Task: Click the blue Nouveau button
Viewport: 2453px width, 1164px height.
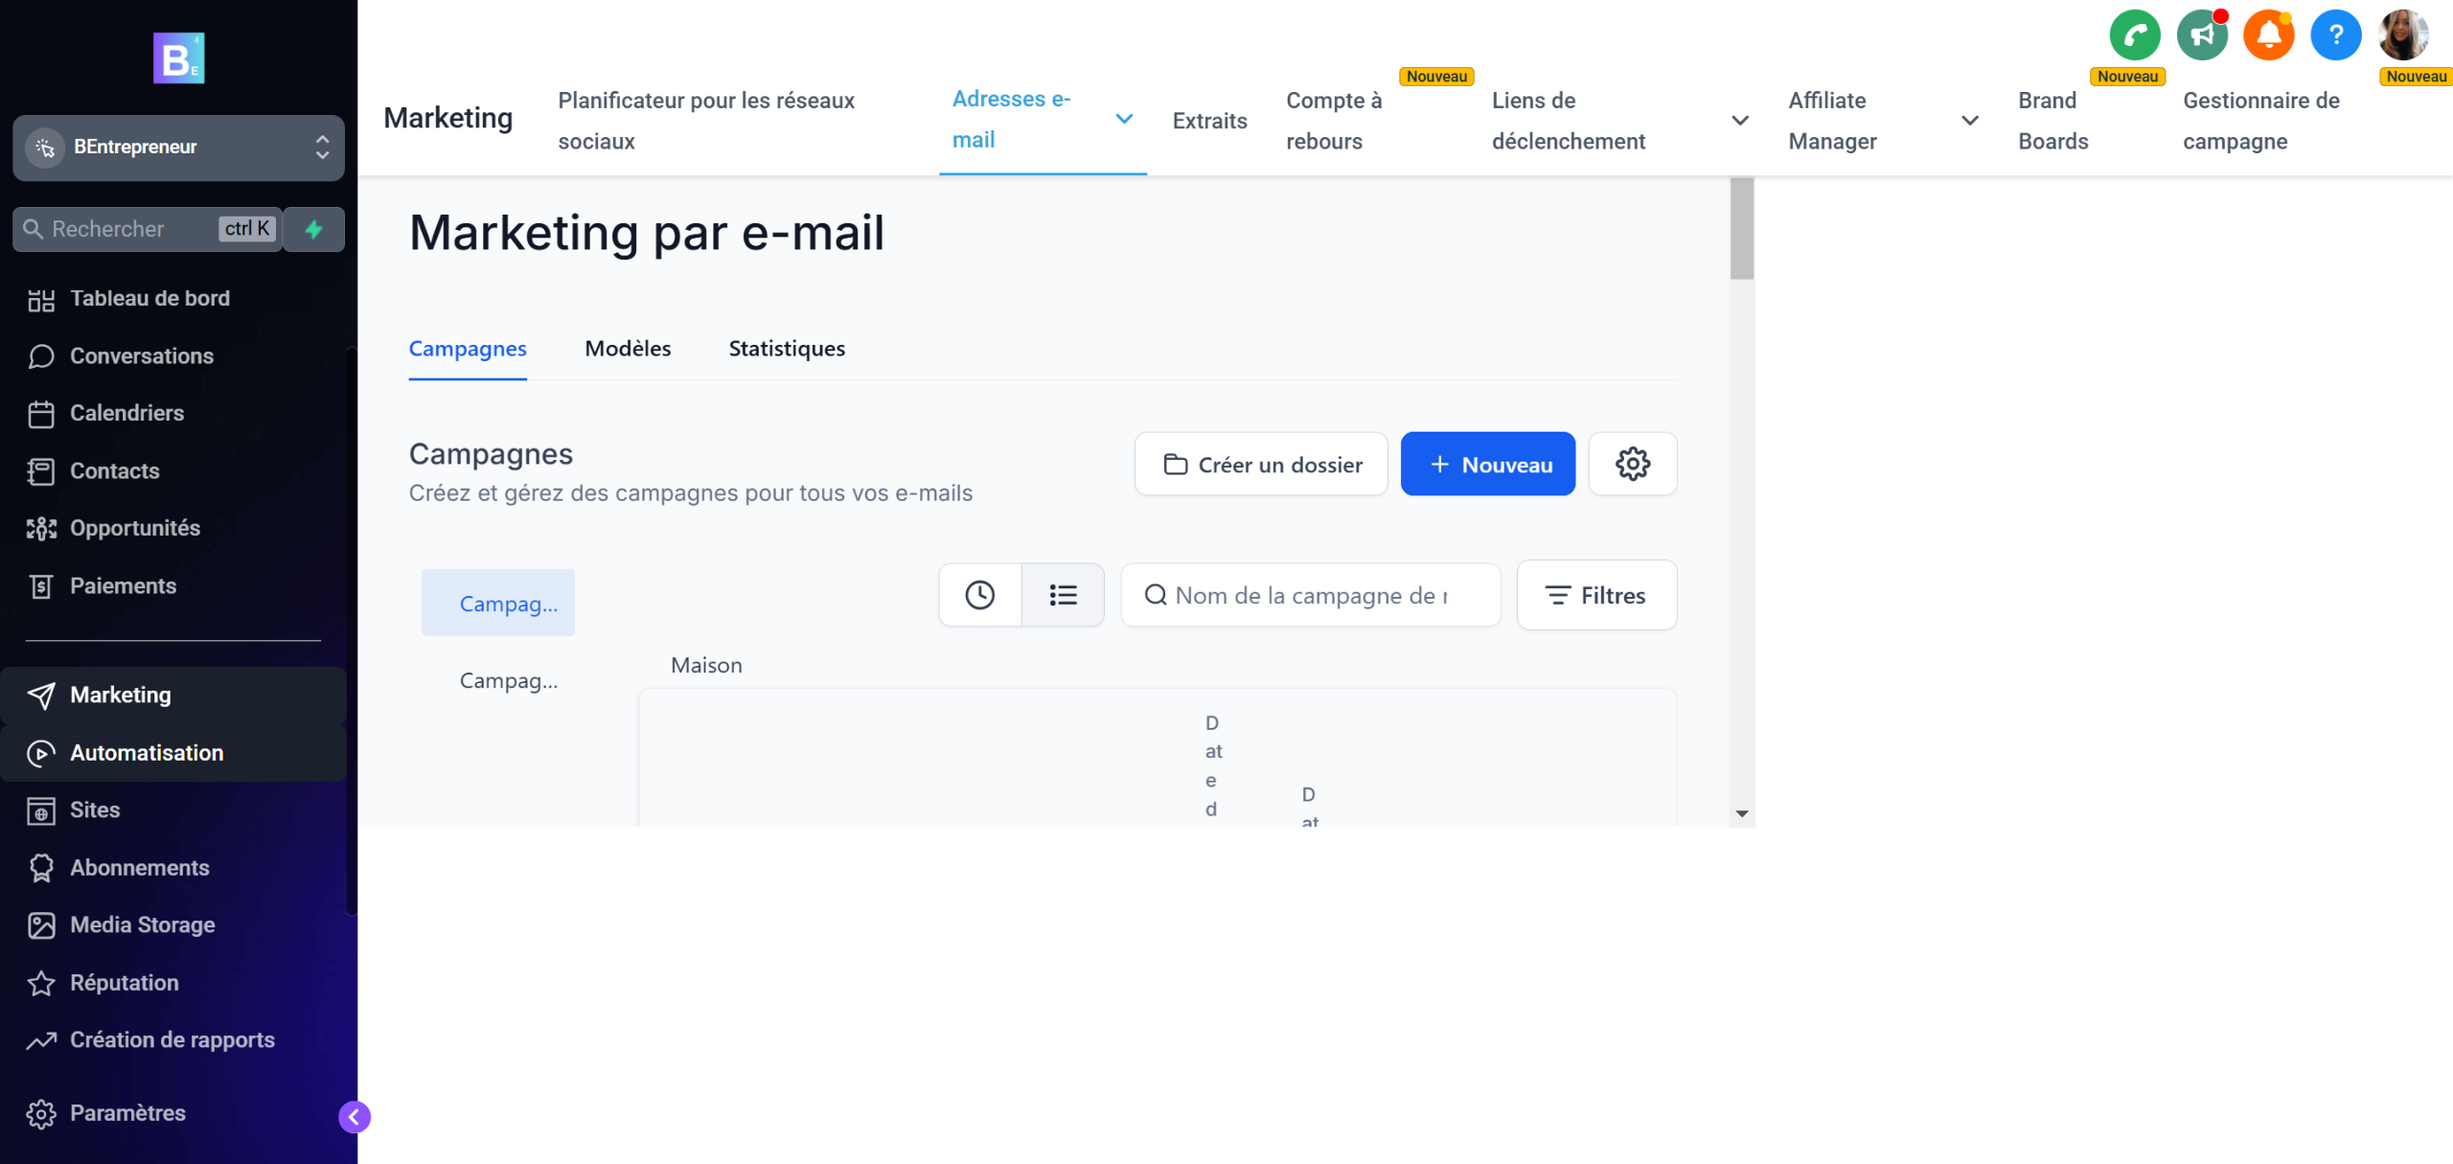Action: tap(1487, 464)
